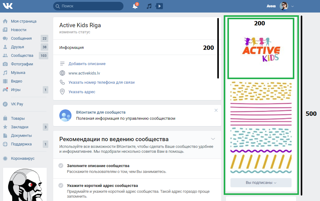Click изменить статус link

click(75, 32)
